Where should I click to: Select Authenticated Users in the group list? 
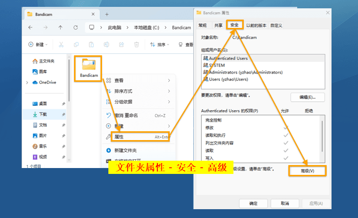(x=263, y=58)
